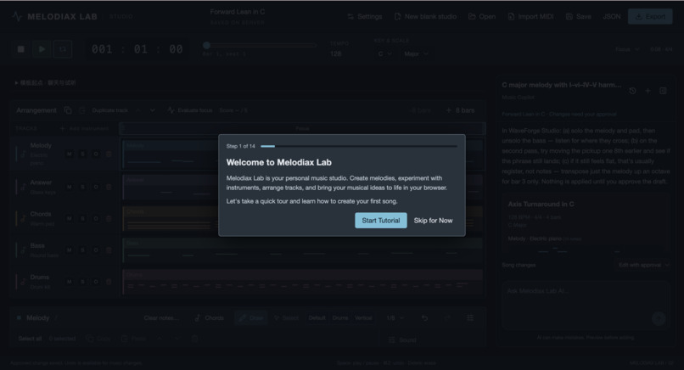Screen dimensions: 684x370
Task: Click Save in the top bar
Action: click(x=579, y=17)
